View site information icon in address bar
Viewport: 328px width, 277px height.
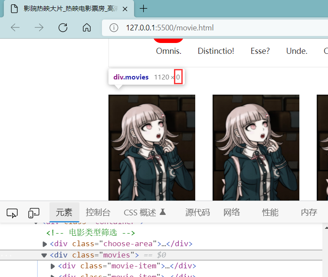[x=114, y=28]
